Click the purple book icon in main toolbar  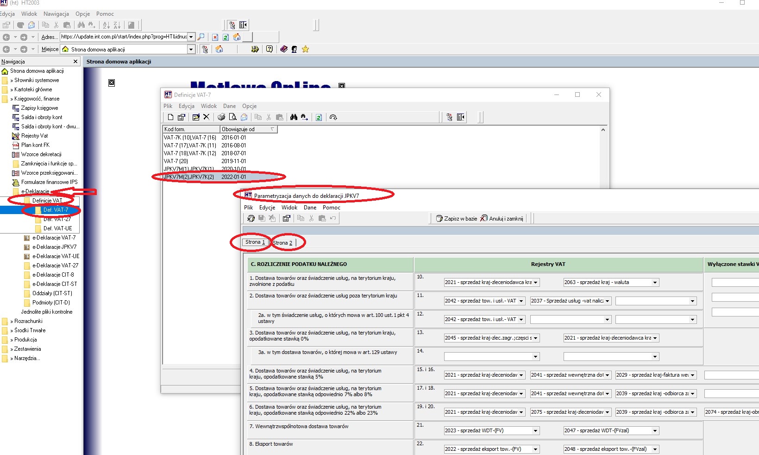[284, 49]
